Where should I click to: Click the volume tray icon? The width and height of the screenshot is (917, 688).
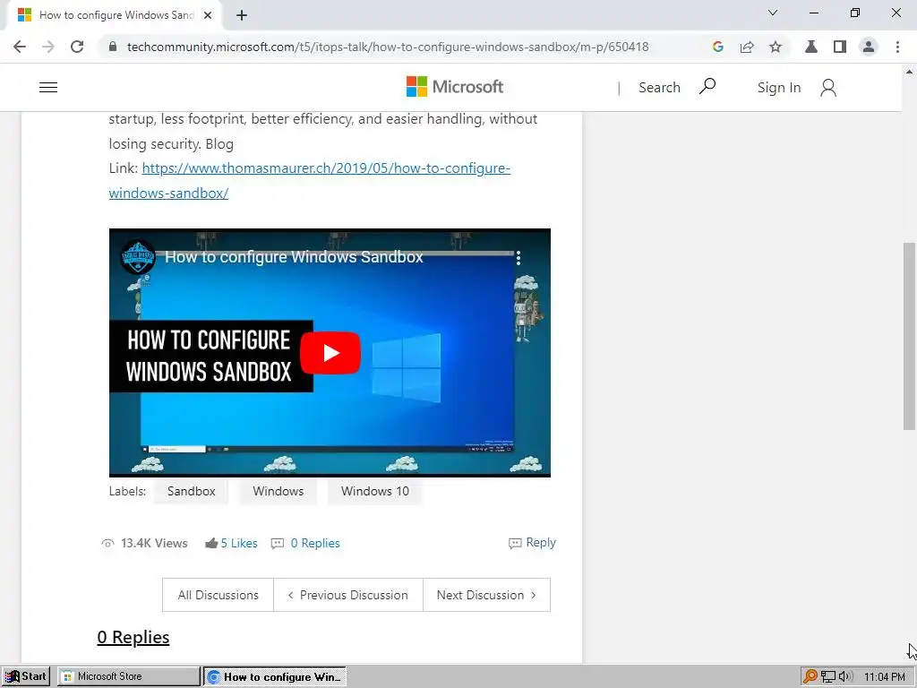pyautogui.click(x=845, y=677)
